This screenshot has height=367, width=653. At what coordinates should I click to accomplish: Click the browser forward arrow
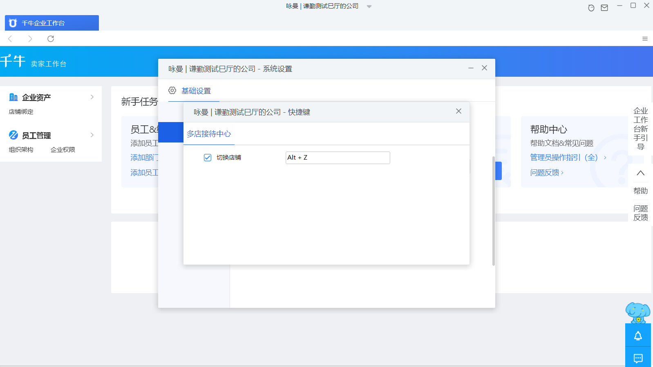pyautogui.click(x=30, y=39)
